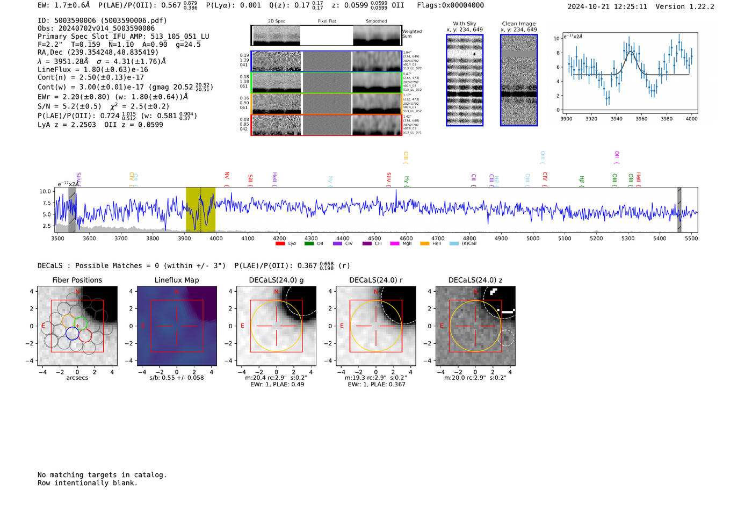Click the Flags:0x00004000 header text
The height and width of the screenshot is (512, 752).
click(450, 5)
